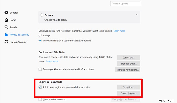This screenshot has width=177, height=103.
Task: Click Learn more link under Cookies and Site Data
Action: point(52,61)
